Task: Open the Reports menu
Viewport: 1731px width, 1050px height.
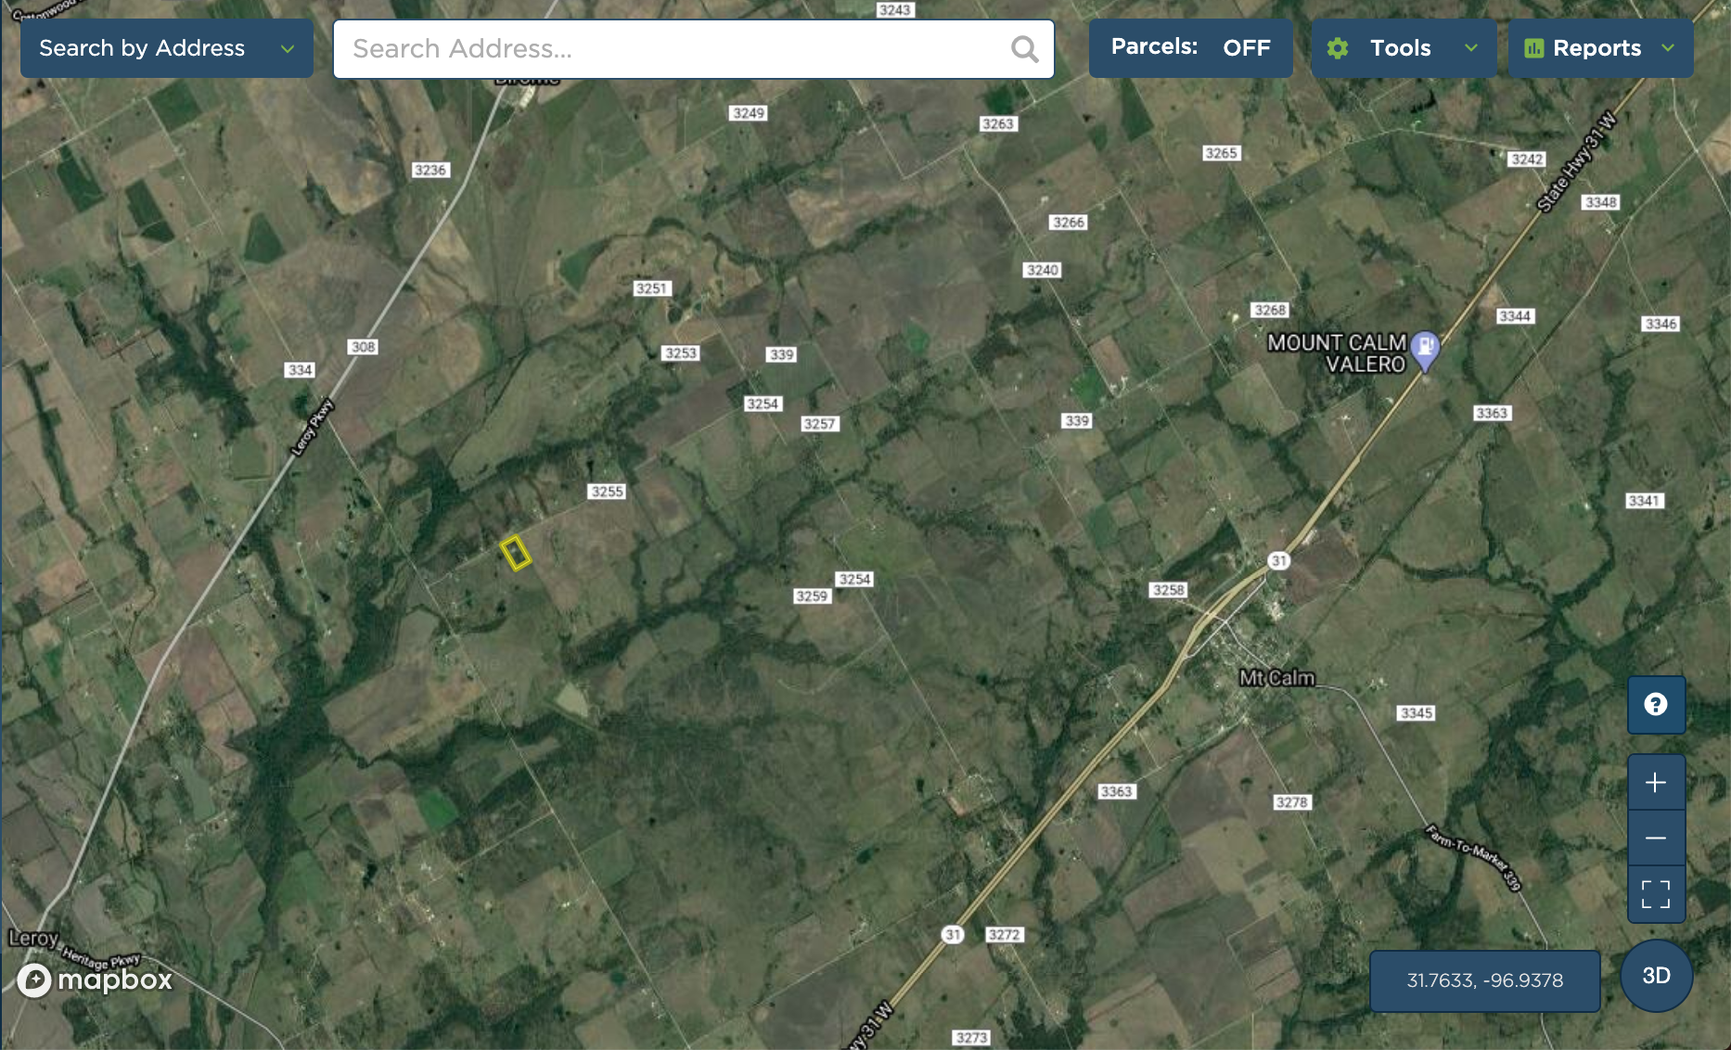Action: click(1596, 48)
